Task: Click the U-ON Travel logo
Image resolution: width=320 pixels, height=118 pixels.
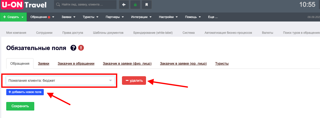Action: (x=24, y=5)
